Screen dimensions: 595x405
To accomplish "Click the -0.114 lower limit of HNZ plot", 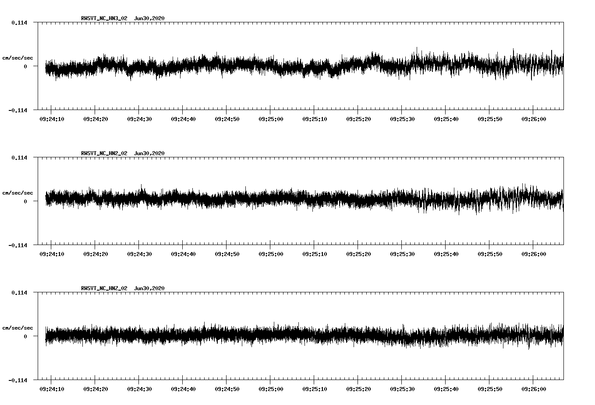I will (x=18, y=380).
